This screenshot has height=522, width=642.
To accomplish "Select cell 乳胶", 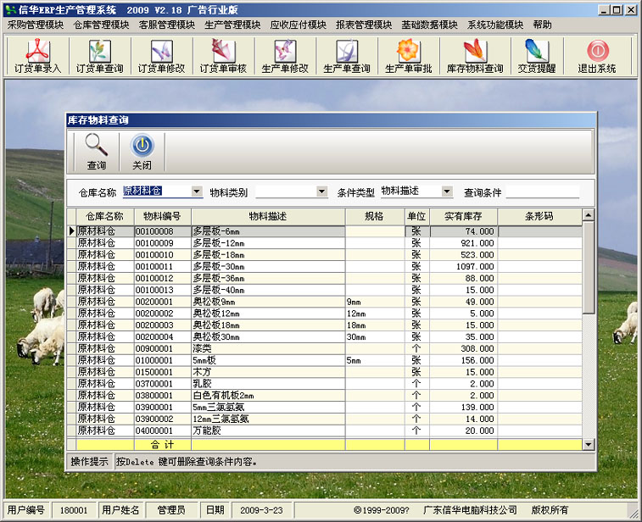I will coord(268,384).
